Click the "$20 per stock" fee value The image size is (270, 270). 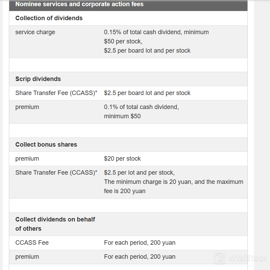tap(122, 159)
